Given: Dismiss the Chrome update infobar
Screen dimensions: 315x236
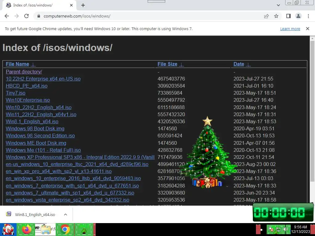Looking at the screenshot, I should (x=307, y=29).
